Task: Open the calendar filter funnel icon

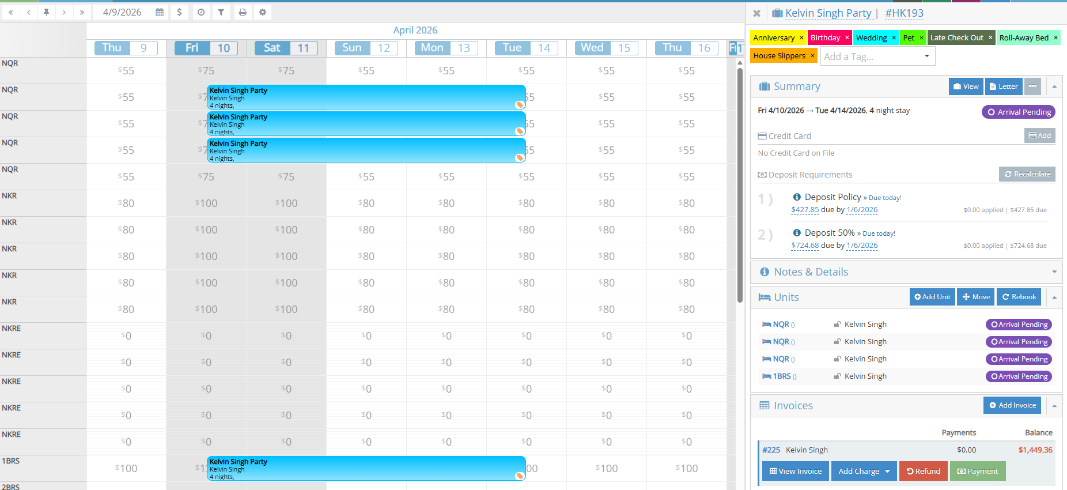Action: [x=221, y=12]
